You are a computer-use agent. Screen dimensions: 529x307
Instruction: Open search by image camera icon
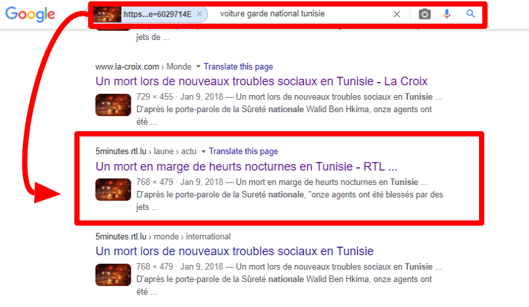click(x=424, y=14)
